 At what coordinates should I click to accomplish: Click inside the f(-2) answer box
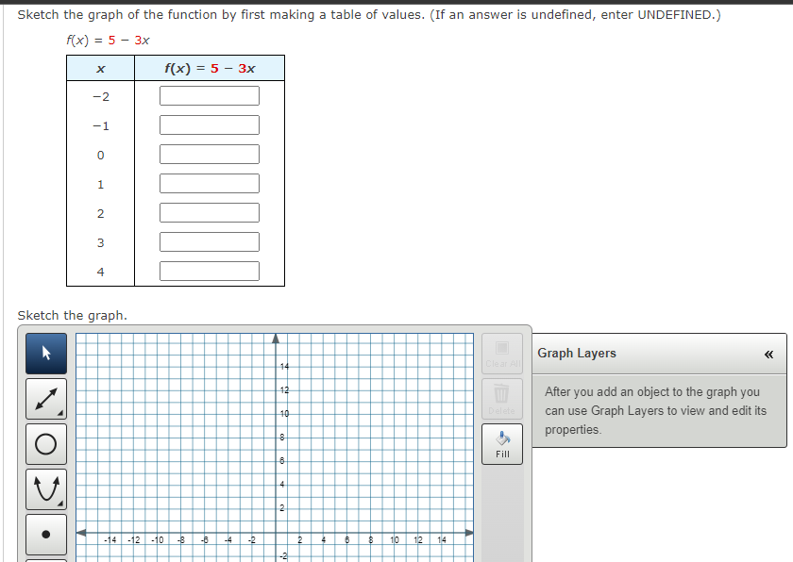click(210, 95)
